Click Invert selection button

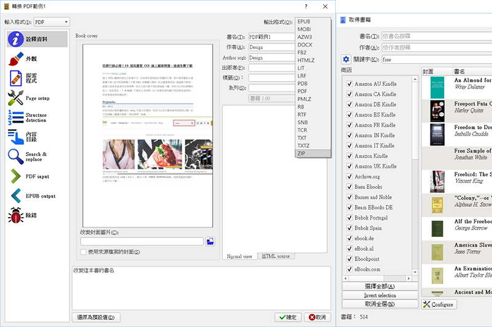click(379, 295)
